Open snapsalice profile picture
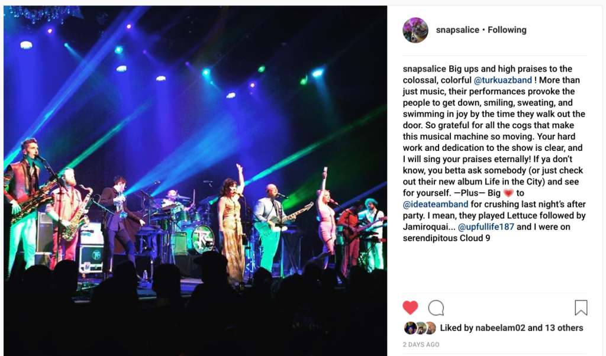The height and width of the screenshot is (356, 606). coord(415,30)
